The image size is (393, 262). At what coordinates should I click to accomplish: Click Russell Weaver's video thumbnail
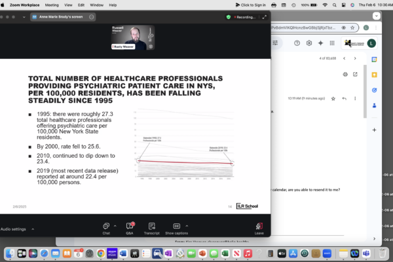click(135, 38)
